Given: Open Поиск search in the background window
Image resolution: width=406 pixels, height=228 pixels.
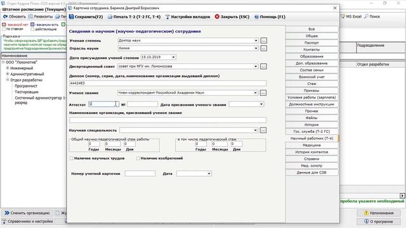Looking at the screenshot, I should click(x=372, y=16).
